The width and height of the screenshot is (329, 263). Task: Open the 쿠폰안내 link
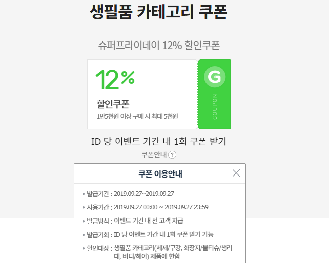pyautogui.click(x=154, y=155)
